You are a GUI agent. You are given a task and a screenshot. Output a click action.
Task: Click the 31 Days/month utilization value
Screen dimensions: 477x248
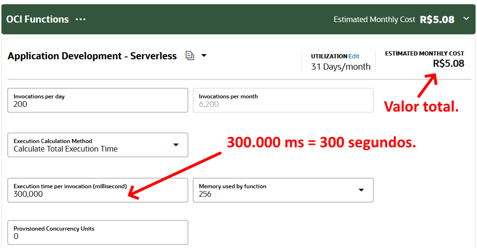[341, 67]
